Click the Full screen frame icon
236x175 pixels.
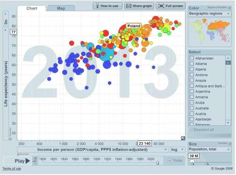(161, 6)
